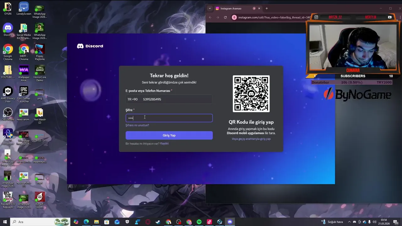The width and height of the screenshot is (402, 226).
Task: Open File Explorer from the taskbar
Action: pos(96,222)
